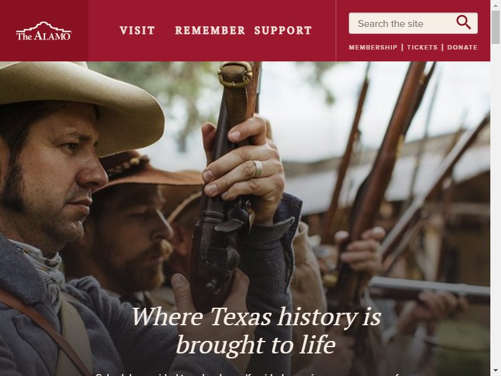
Task: Click the scrollbar up arrow
Action: tap(495, 4)
